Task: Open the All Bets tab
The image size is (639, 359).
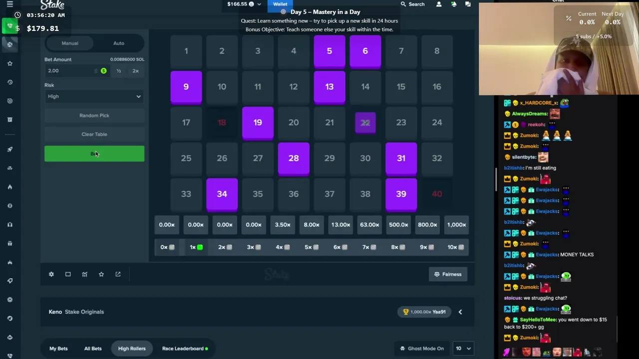Action: point(93,349)
